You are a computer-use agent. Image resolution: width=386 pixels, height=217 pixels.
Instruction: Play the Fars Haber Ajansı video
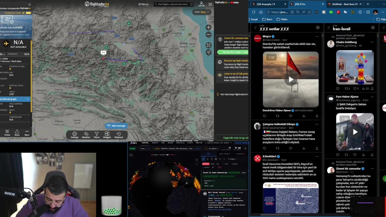tap(355, 132)
